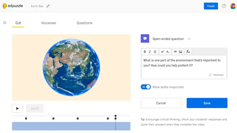Apply superscript formatting

click(162, 52)
